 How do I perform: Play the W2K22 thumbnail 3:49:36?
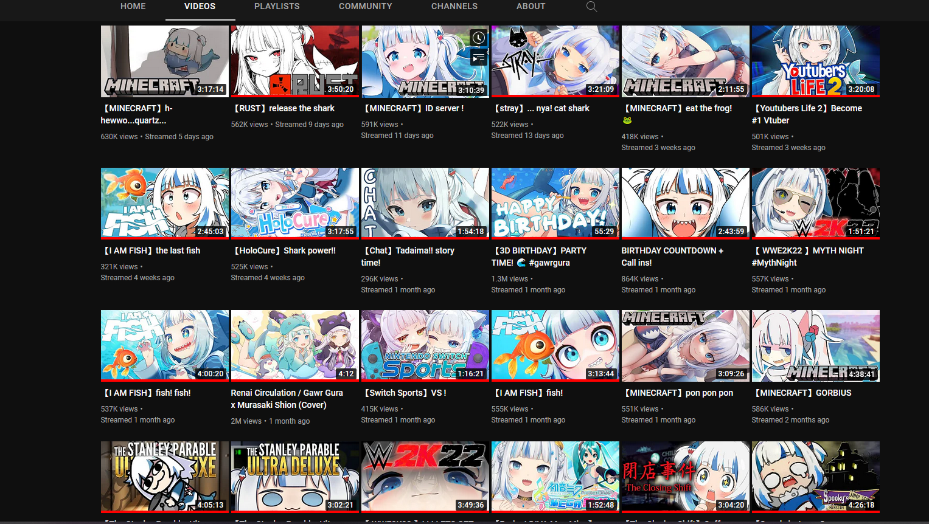click(x=425, y=477)
